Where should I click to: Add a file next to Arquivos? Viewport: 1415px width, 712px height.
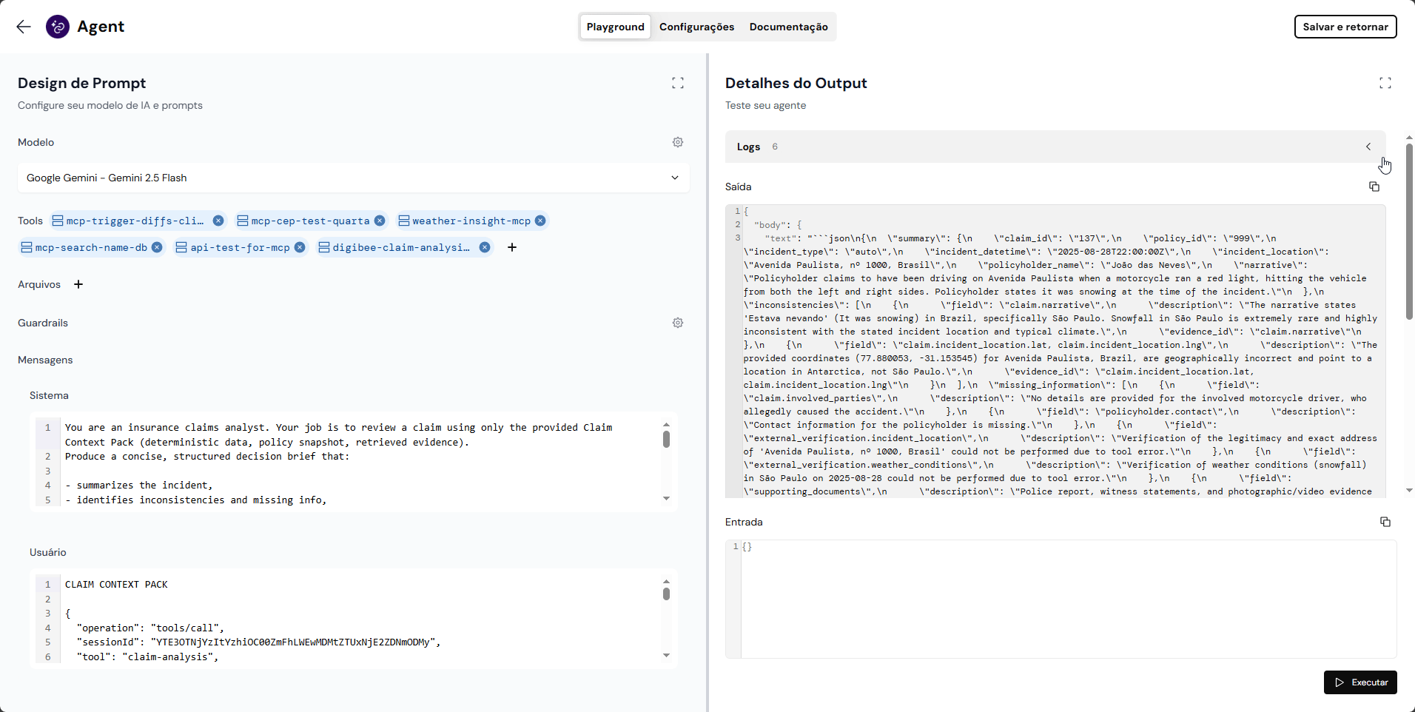(x=78, y=284)
